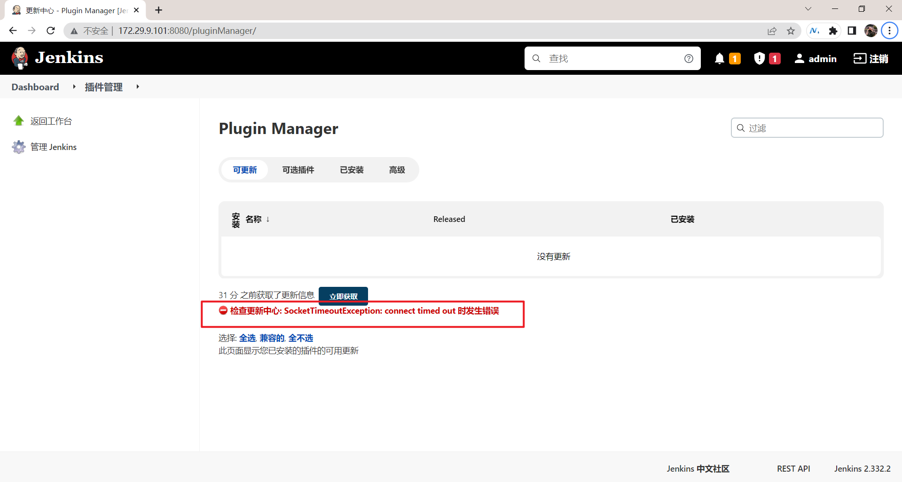This screenshot has width=902, height=482.
Task: Click the 没有更新 table message
Action: point(554,257)
